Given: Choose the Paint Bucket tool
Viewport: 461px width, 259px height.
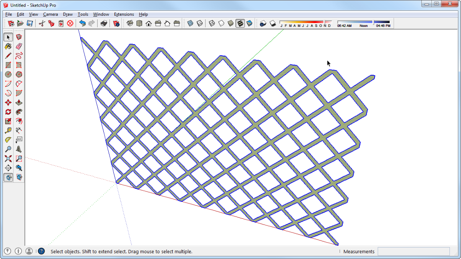Looking at the screenshot, I should point(8,46).
